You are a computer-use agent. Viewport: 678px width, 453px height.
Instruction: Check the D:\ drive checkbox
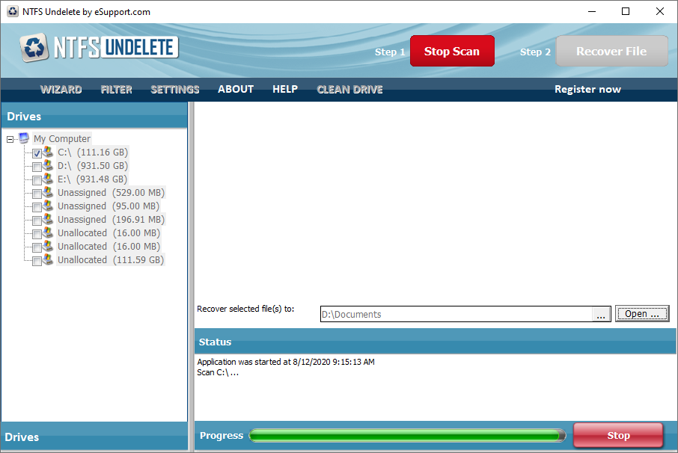coord(37,167)
